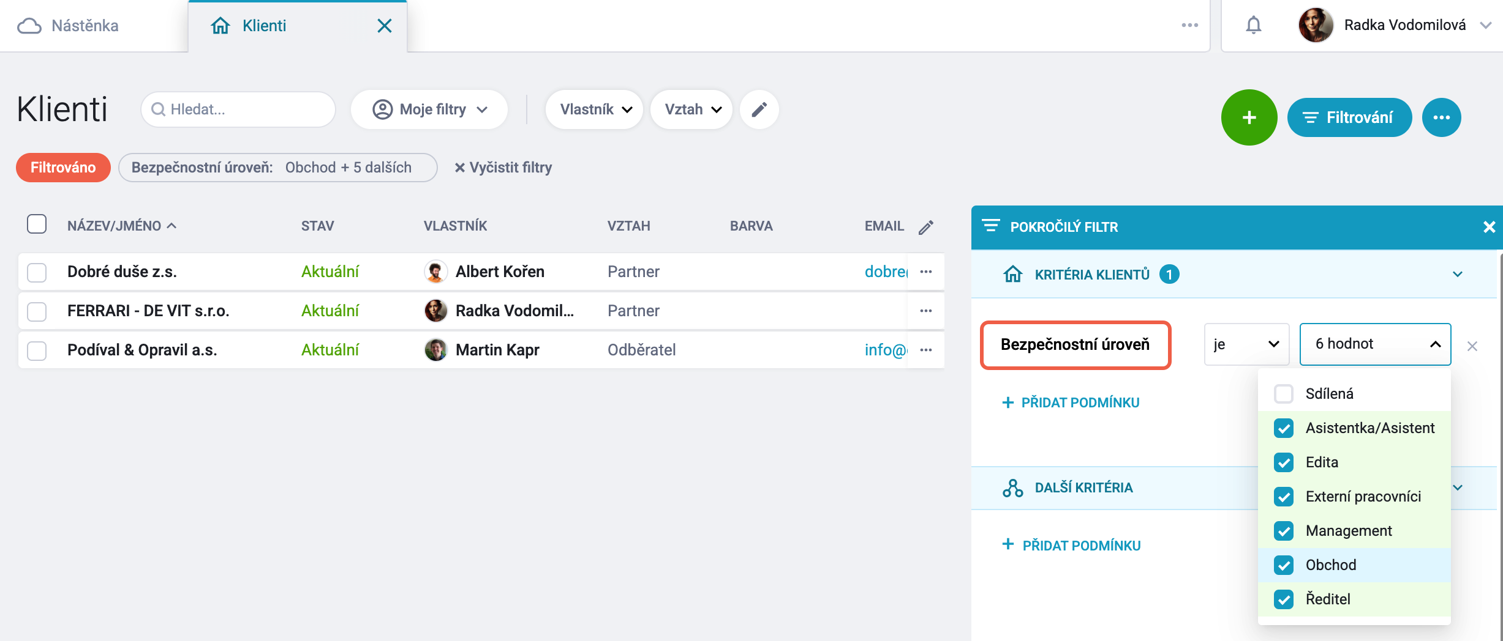Close the Klienti tab
The height and width of the screenshot is (641, 1503).
point(385,26)
